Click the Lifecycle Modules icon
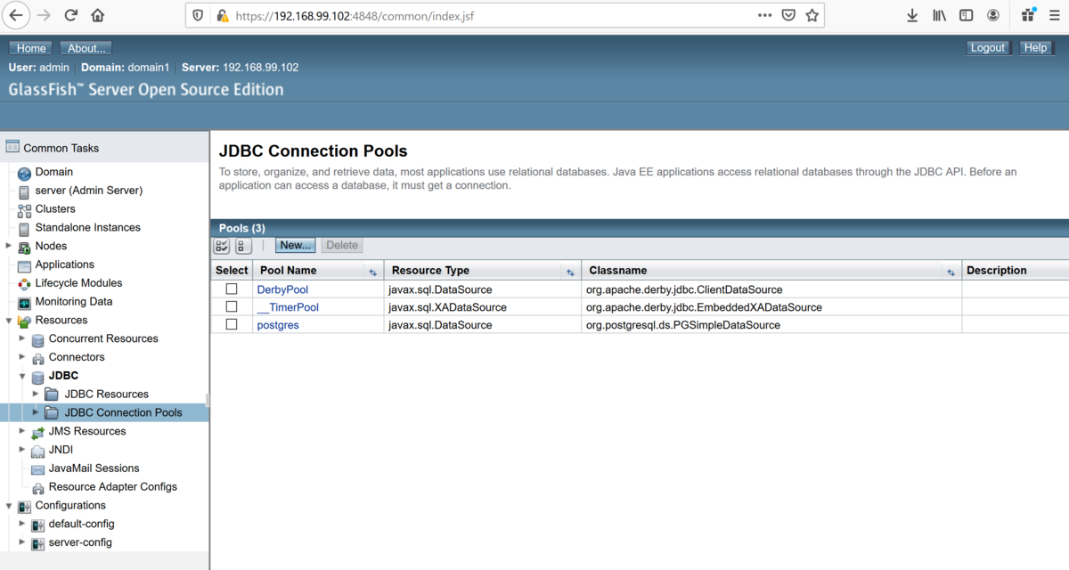The height and width of the screenshot is (570, 1069). [x=24, y=284]
